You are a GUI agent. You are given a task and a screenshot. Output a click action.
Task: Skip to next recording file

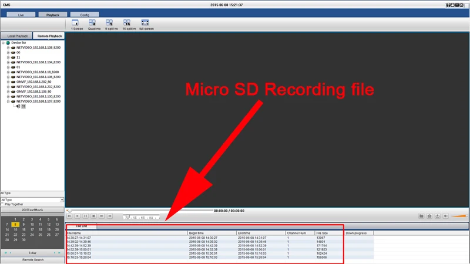(x=110, y=216)
